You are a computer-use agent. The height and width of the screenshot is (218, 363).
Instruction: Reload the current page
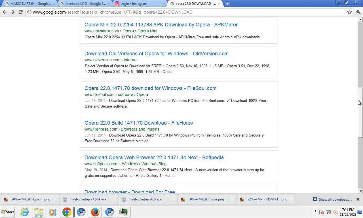pos(20,12)
